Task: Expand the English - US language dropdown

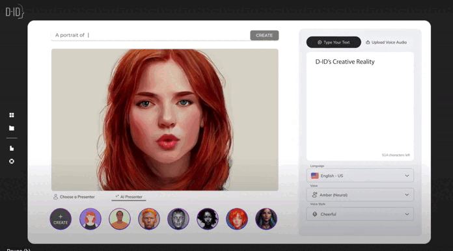Action: 360,176
